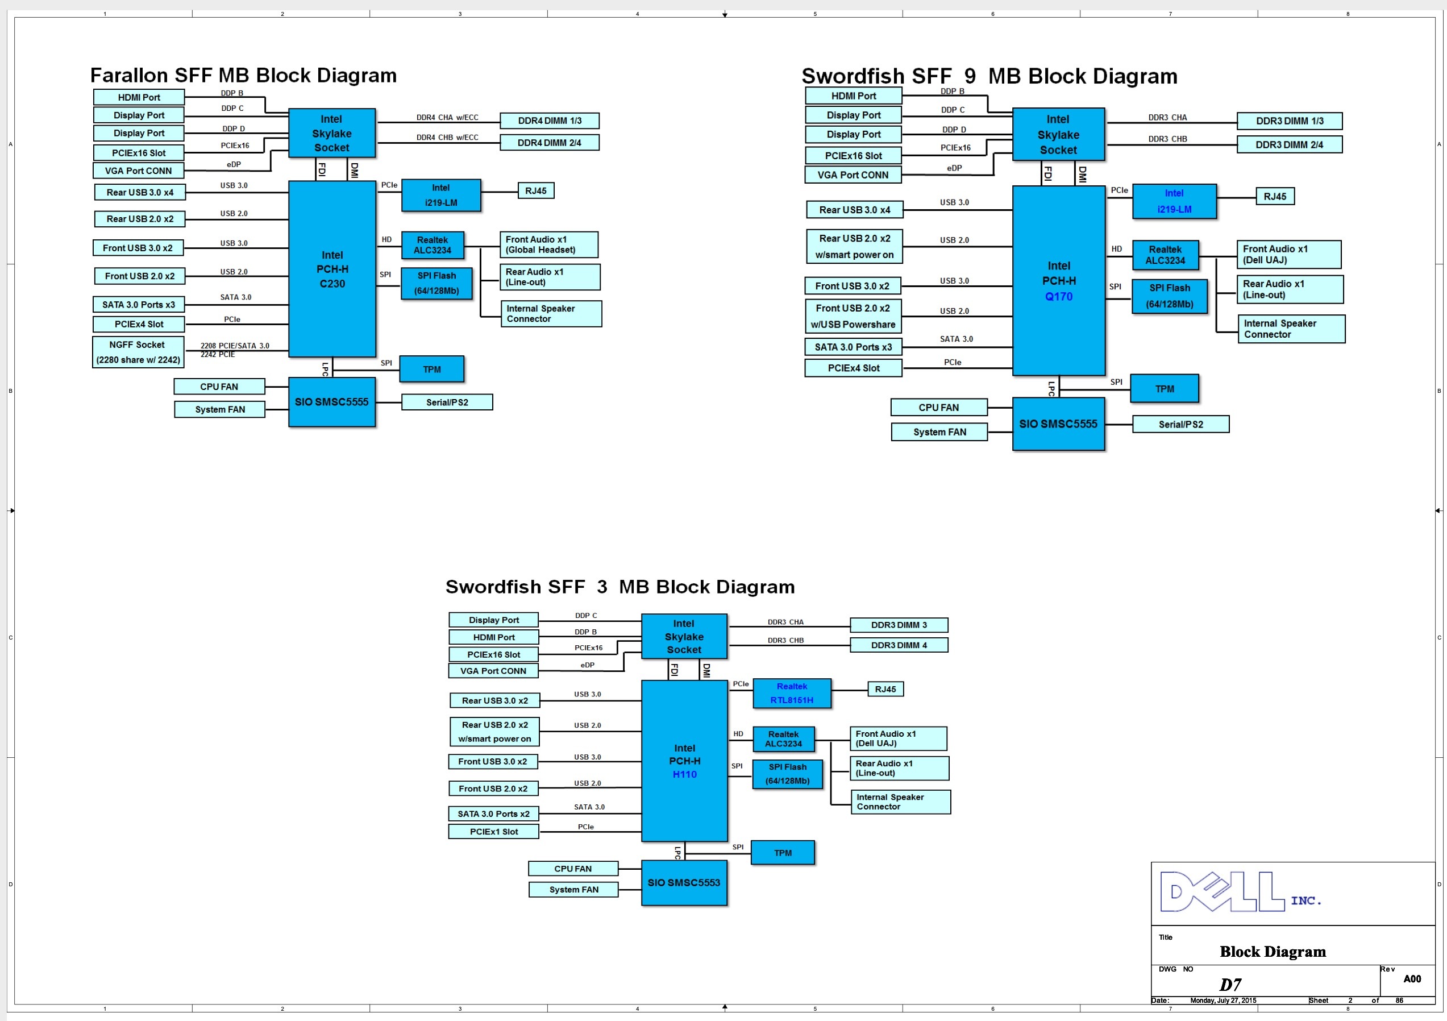
Task: Click the Intel i219-LM block in Farallon diagram
Action: (441, 196)
